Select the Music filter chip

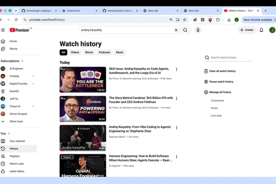pyautogui.click(x=120, y=52)
